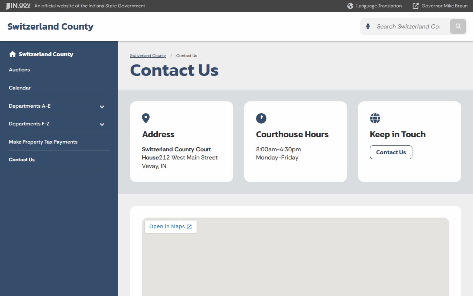Open Make Property Tax Payments
Image resolution: width=473 pixels, height=296 pixels.
click(x=43, y=142)
